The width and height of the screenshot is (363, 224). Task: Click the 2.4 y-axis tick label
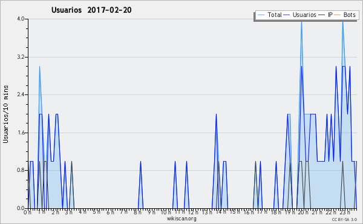pyautogui.click(x=21, y=94)
